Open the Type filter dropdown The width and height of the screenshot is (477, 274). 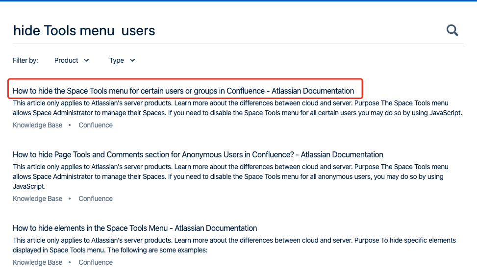122,60
